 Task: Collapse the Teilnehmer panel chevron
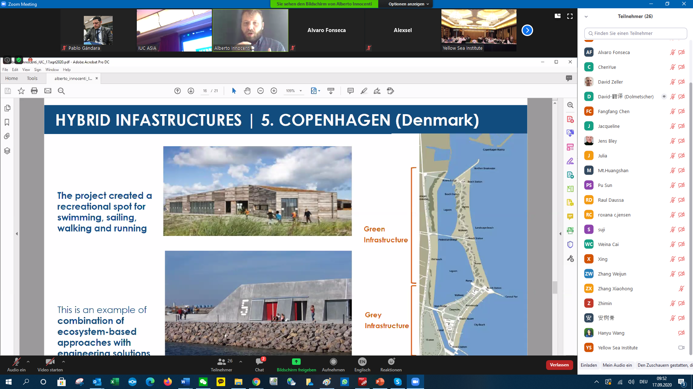(586, 17)
